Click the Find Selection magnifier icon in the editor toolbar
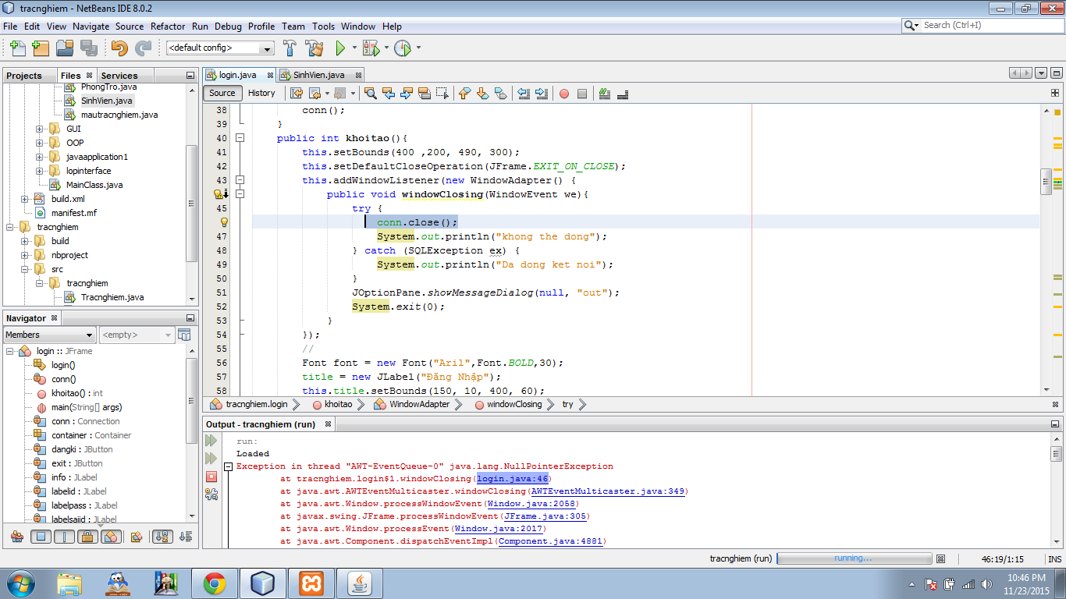1066x599 pixels. [371, 94]
